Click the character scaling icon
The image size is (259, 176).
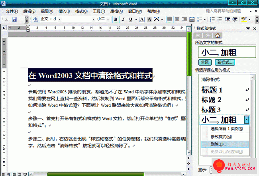point(157,19)
